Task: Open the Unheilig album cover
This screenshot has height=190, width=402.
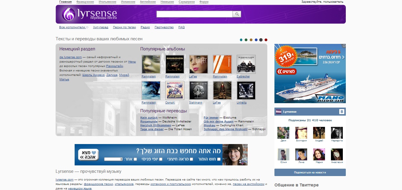Action: 246,90
